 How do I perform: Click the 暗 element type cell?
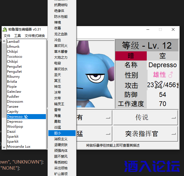click(131, 56)
